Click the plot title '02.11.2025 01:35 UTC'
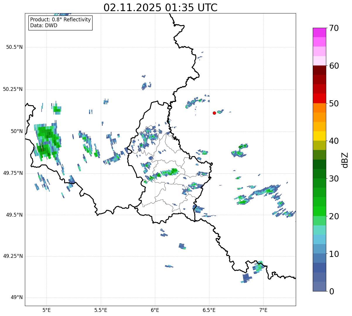Screen dimensions: 352x316 point(160,8)
